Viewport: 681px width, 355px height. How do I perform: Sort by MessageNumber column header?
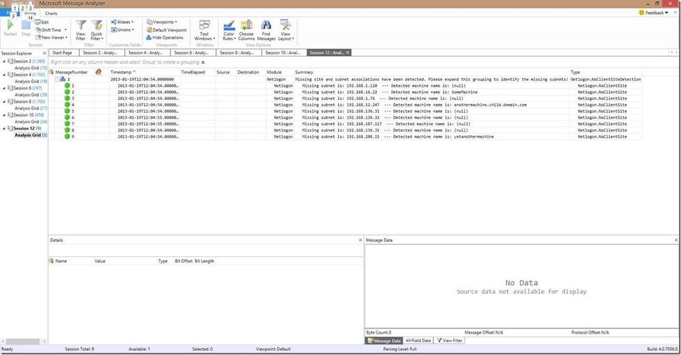(71, 72)
